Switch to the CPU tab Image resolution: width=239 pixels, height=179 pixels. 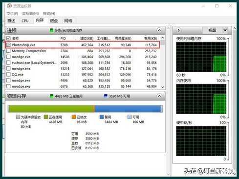tap(25, 21)
